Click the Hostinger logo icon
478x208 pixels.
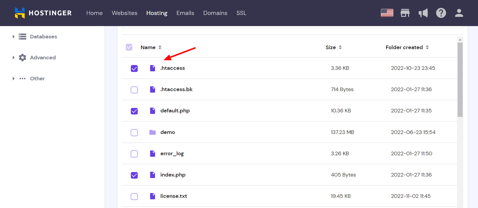(x=20, y=13)
